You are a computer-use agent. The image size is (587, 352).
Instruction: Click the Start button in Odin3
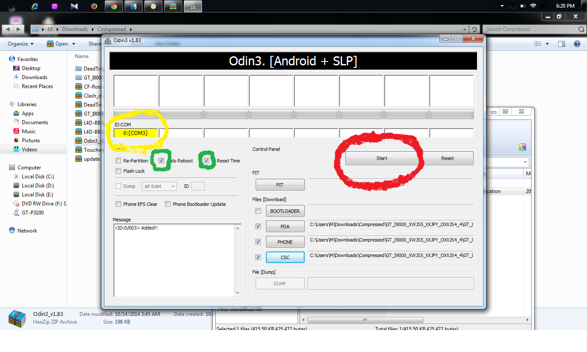382,158
